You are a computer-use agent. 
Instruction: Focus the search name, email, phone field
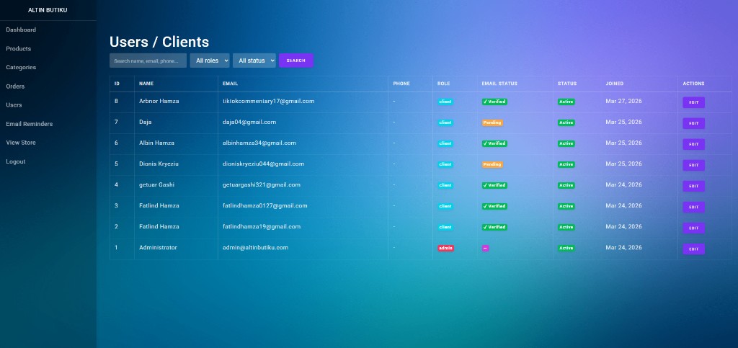click(x=148, y=61)
